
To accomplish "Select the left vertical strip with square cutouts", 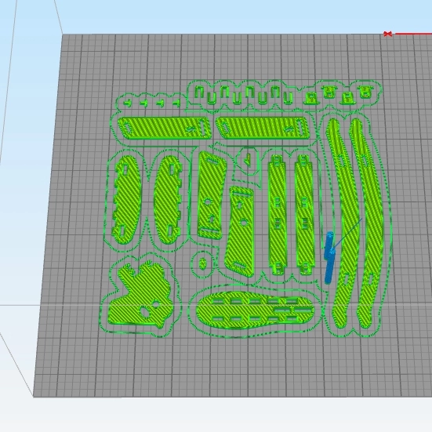I will 278,215.
